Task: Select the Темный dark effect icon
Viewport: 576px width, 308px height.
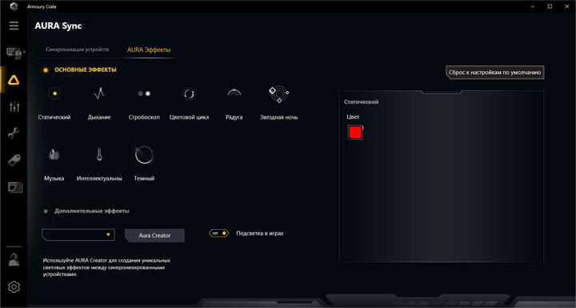Action: pos(144,155)
